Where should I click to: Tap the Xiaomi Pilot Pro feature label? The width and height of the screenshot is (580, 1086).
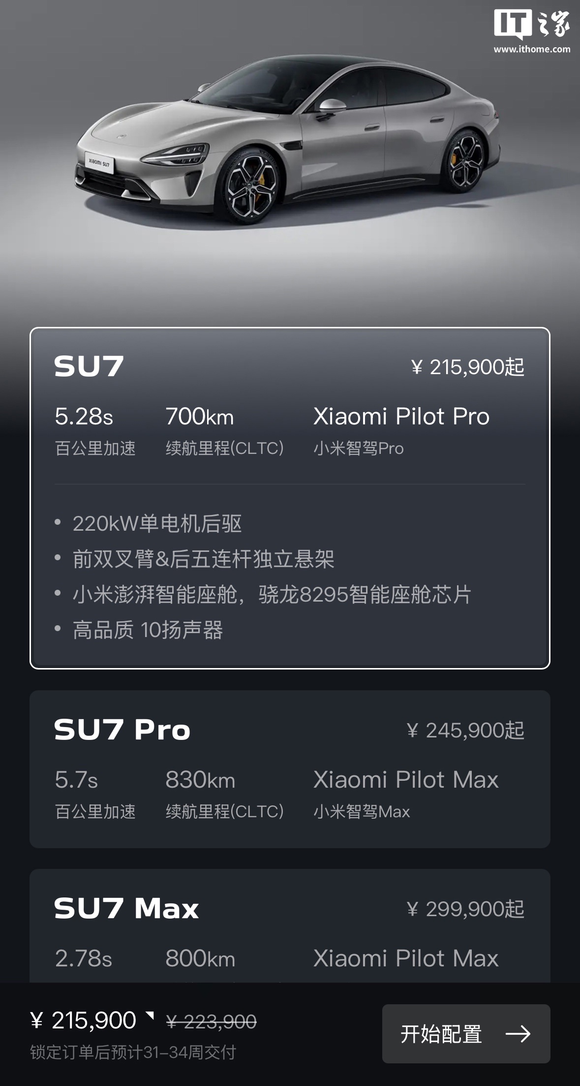tap(401, 416)
